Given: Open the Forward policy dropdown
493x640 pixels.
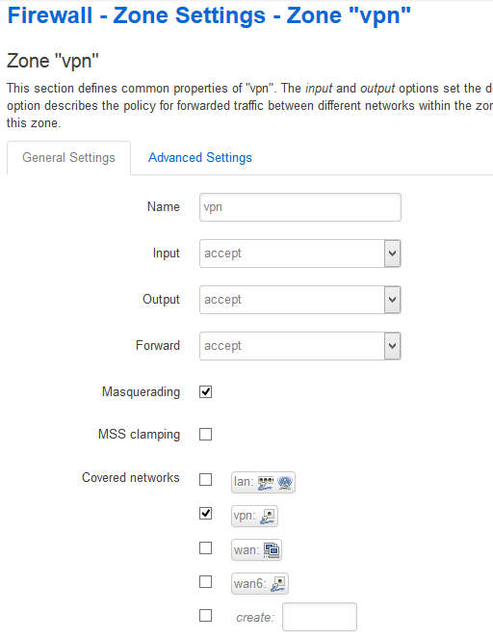Looking at the screenshot, I should [300, 346].
